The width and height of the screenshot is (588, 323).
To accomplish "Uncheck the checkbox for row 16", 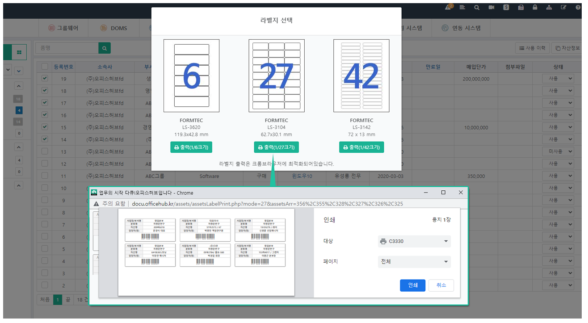I will tap(45, 115).
